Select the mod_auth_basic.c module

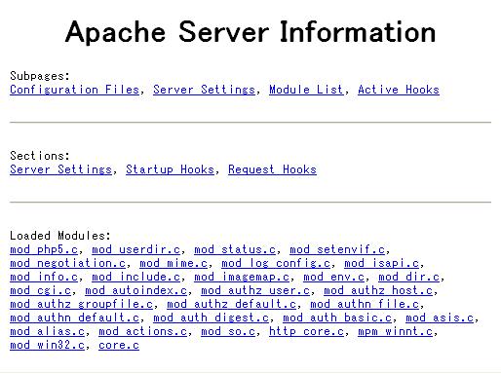click(x=337, y=318)
